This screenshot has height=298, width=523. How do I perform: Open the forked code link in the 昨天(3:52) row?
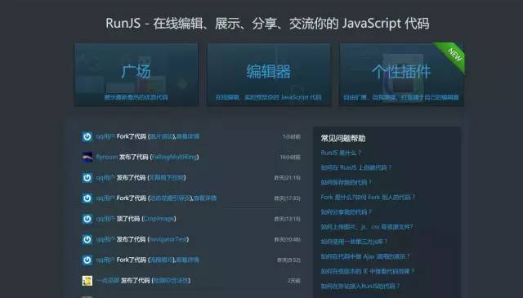[x=161, y=260]
